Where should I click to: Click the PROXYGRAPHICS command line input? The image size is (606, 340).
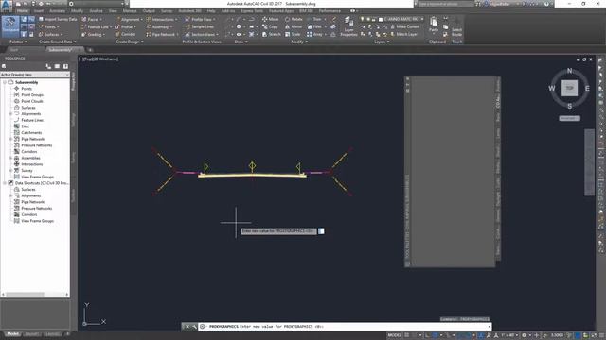[344, 327]
